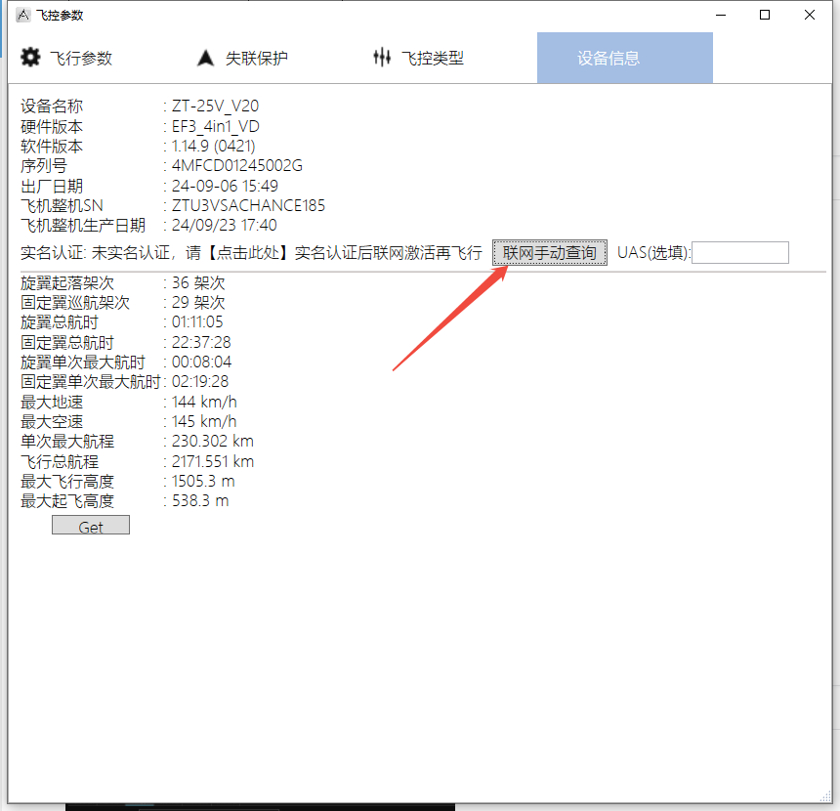Screen dimensions: 840x811
Task: Click the 2171.551 km value
Action: tap(213, 461)
